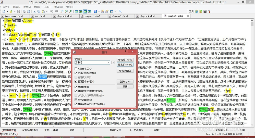255x138 pixels.
Task: Click the green-arrow folder tool icon
Action: (201, 11)
